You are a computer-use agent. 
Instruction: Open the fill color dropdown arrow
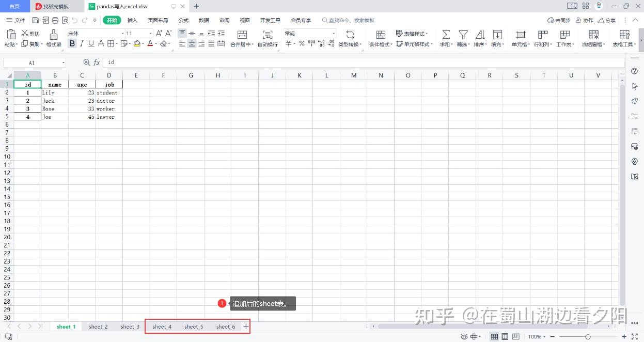point(143,44)
